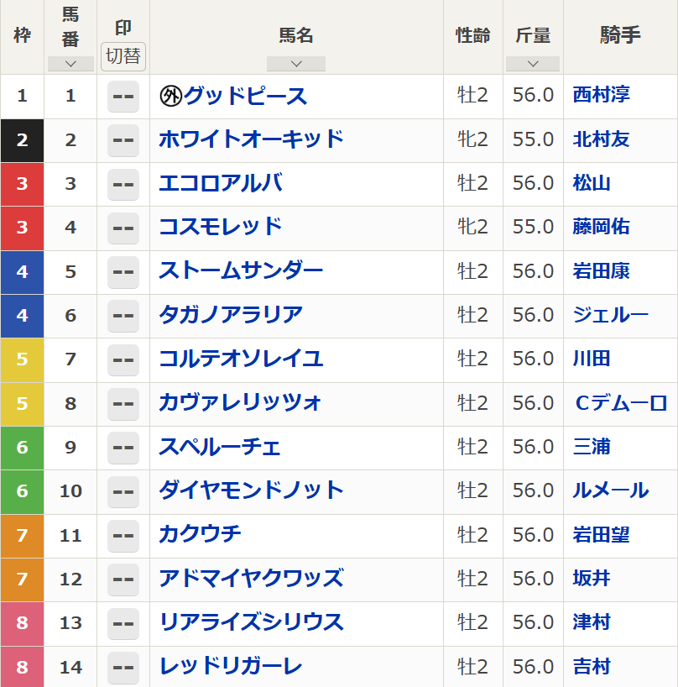Open jockey page for 西村淳
Image resolution: width=678 pixels, height=687 pixels.
[601, 96]
